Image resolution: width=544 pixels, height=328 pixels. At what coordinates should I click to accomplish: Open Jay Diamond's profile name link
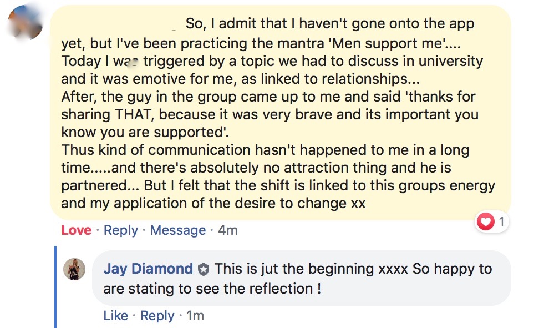pyautogui.click(x=148, y=269)
